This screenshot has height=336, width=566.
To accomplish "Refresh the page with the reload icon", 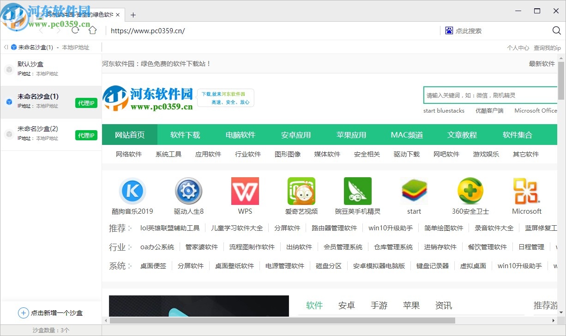I will tap(75, 30).
